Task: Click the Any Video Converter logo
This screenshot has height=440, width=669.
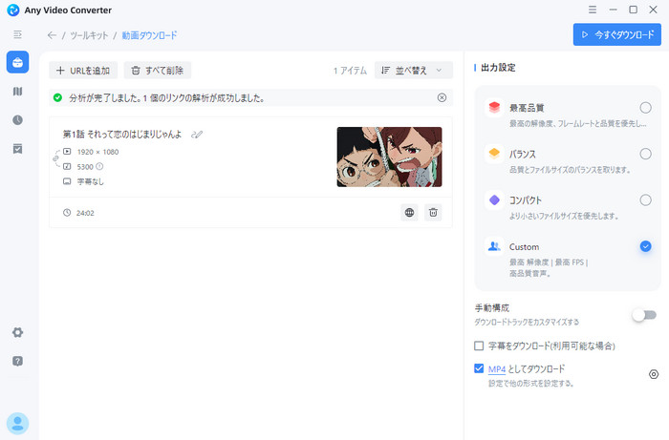Action: pos(13,10)
